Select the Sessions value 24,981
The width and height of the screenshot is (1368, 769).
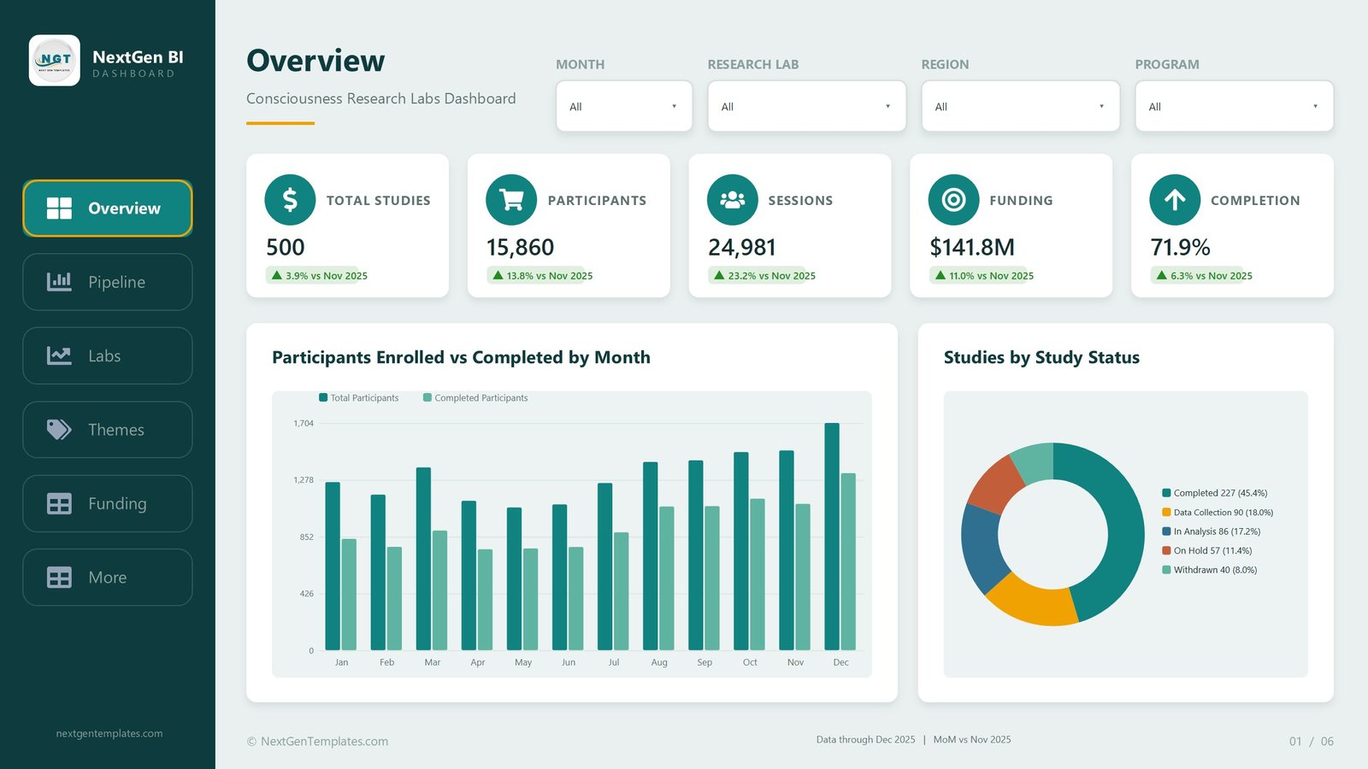point(741,247)
